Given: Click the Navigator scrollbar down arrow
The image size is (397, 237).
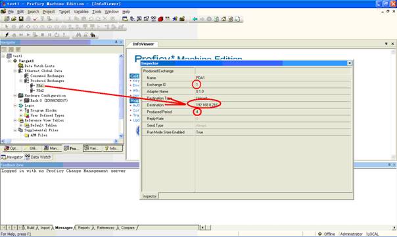Looking at the screenshot, I should point(121,136).
